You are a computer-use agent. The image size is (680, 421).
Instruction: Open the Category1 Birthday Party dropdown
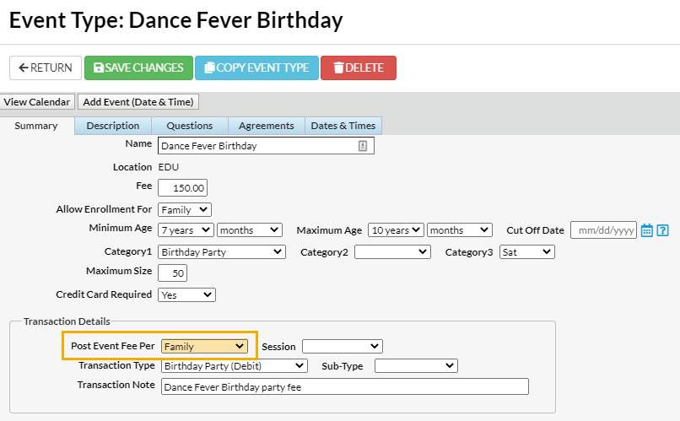click(222, 252)
